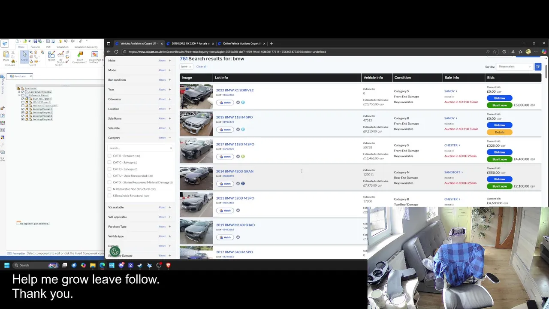
Task: Click the Category filter search field
Action: [140, 148]
